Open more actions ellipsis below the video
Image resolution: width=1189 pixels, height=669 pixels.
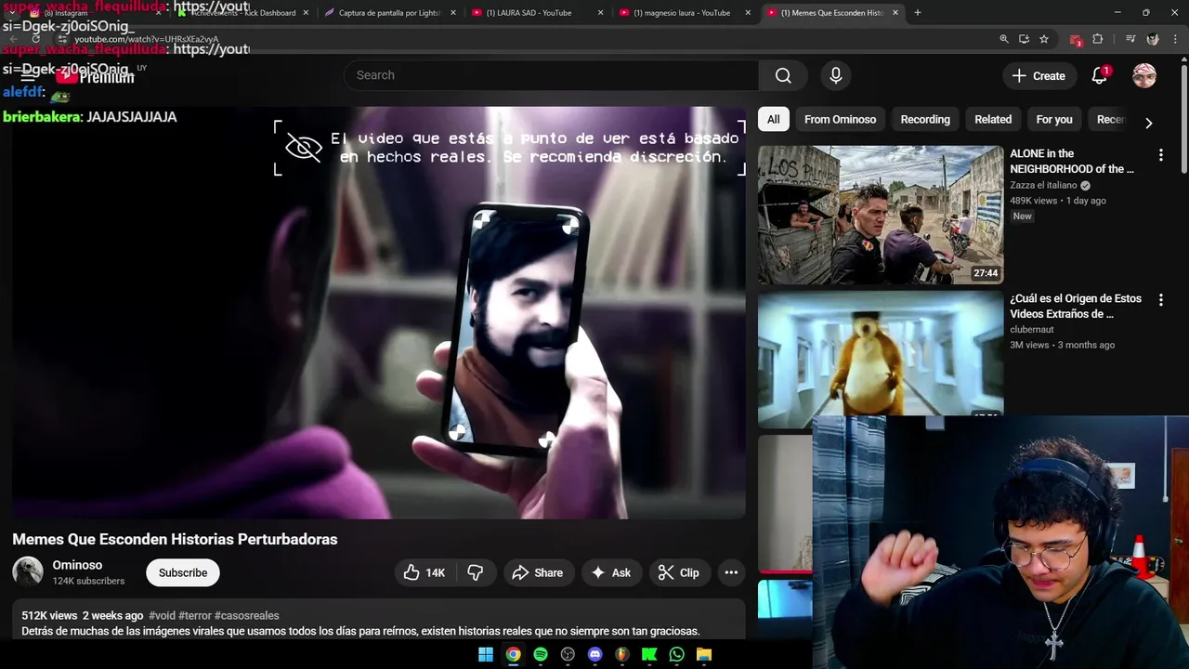click(731, 572)
